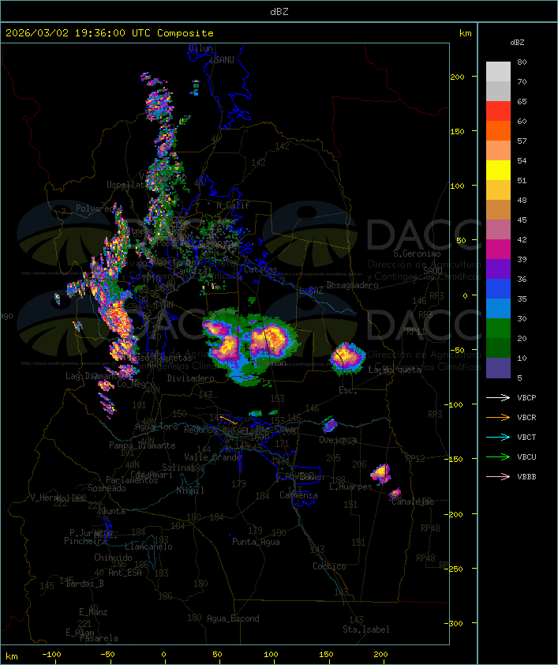Click the isolated storm cell near L.Huarpes
The width and height of the screenshot is (558, 665).
coord(381,473)
